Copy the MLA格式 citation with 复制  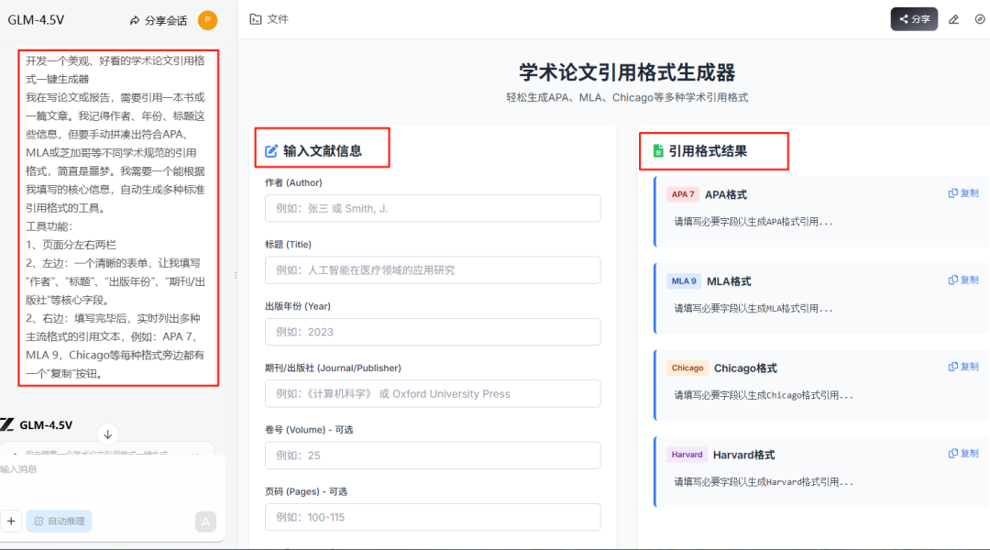[963, 280]
